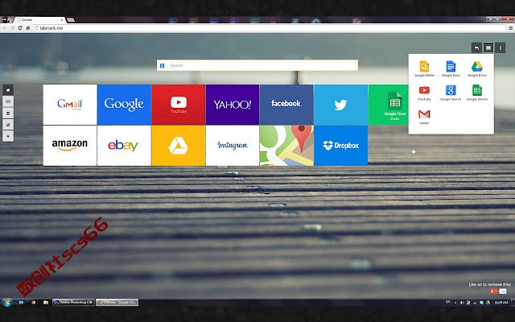Click the browser back arrow
This screenshot has width=515, height=322.
[x=4, y=28]
